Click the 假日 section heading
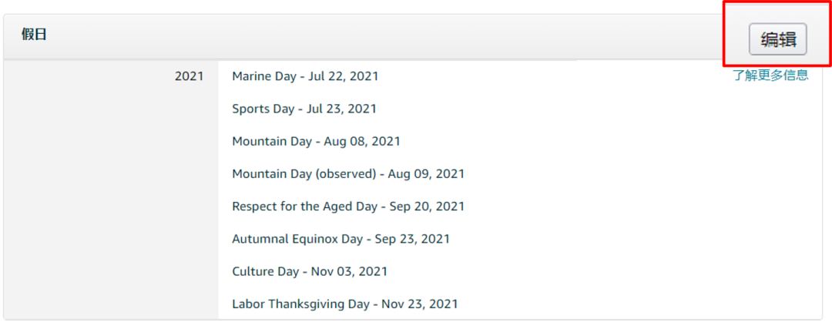 [34, 35]
